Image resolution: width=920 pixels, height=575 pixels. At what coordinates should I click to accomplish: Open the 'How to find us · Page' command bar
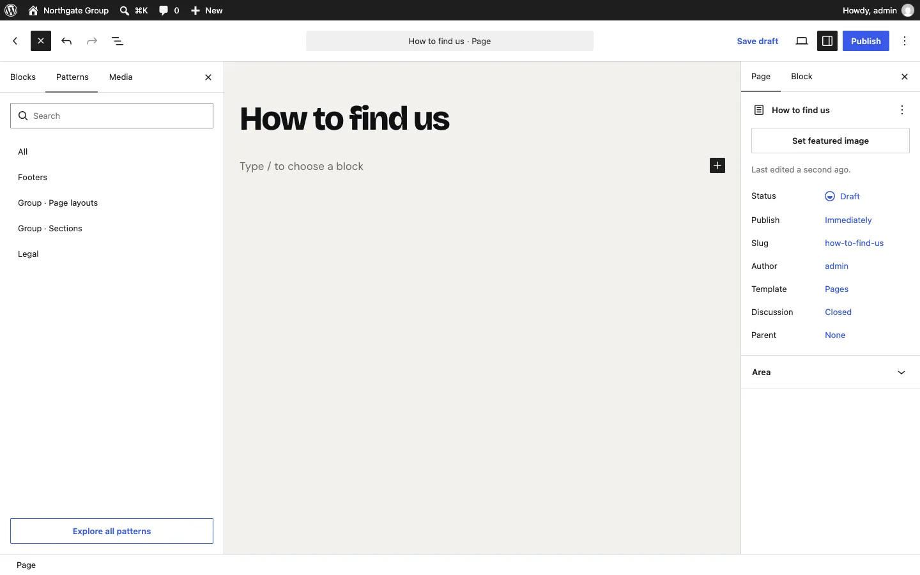[450, 41]
